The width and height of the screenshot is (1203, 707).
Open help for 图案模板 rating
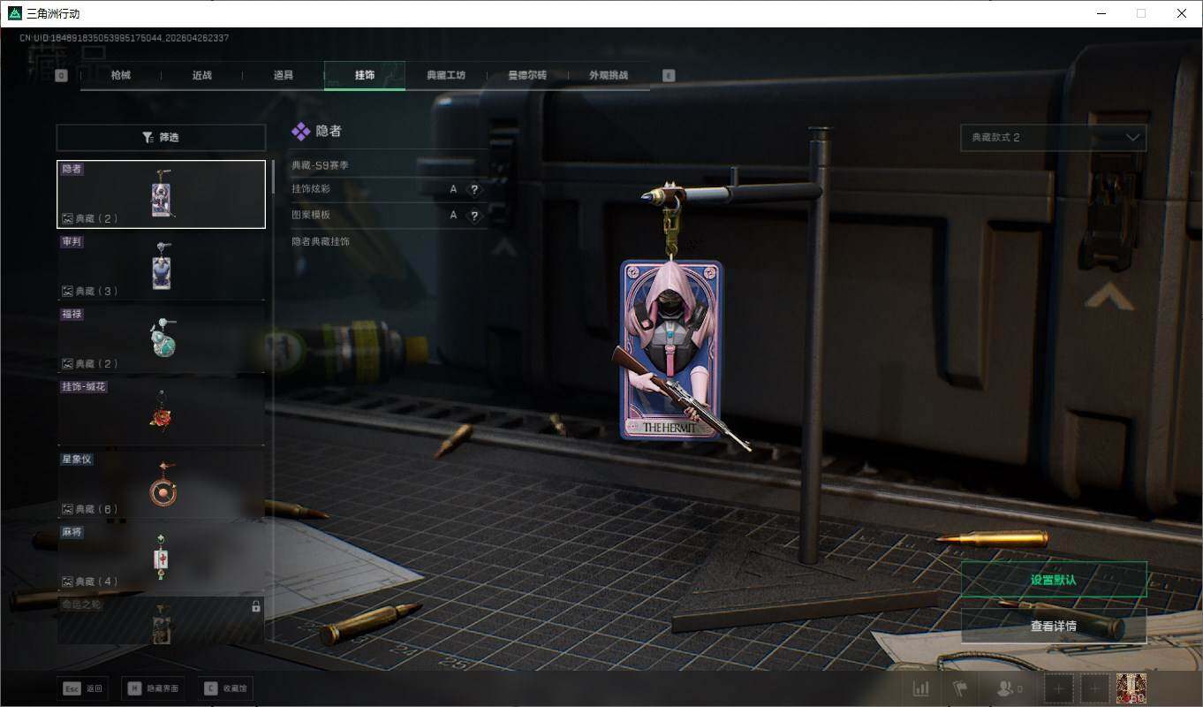tap(474, 216)
